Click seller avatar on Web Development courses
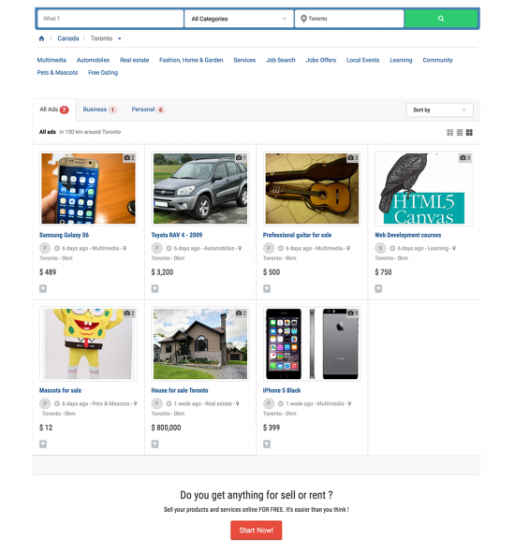The height and width of the screenshot is (553, 515). tap(380, 248)
